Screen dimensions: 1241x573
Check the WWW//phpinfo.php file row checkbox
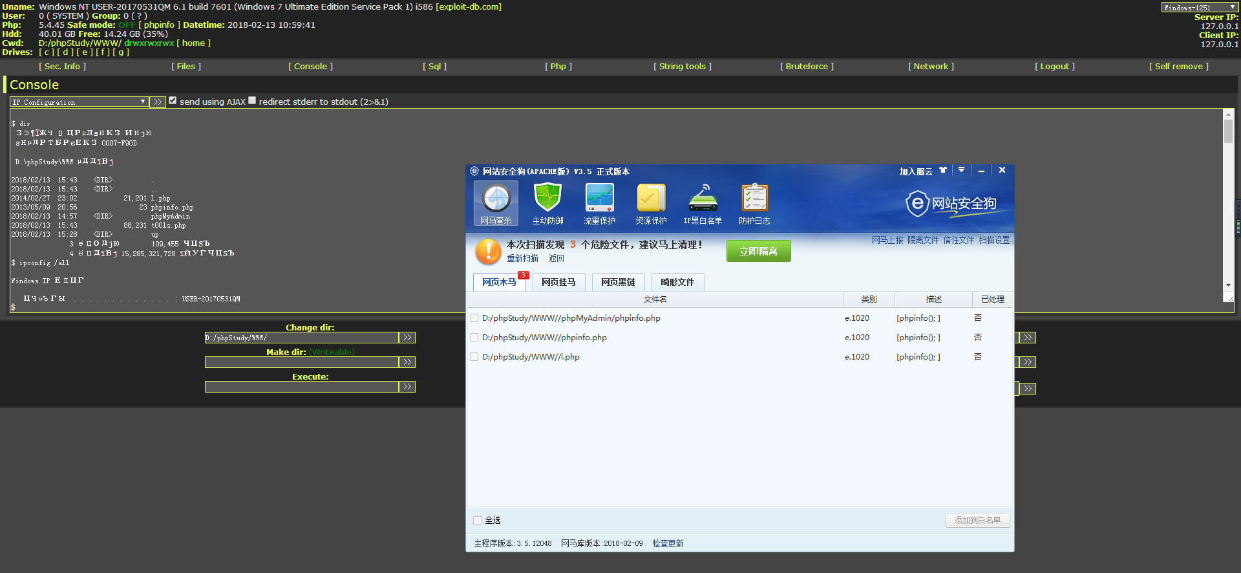[474, 338]
